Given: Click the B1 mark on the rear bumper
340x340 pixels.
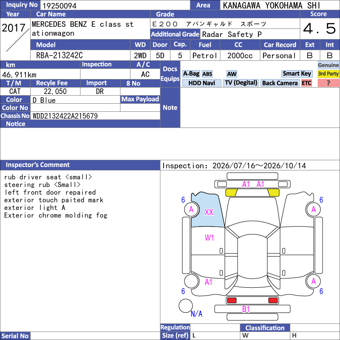Looking at the screenshot, I should click(x=246, y=309).
